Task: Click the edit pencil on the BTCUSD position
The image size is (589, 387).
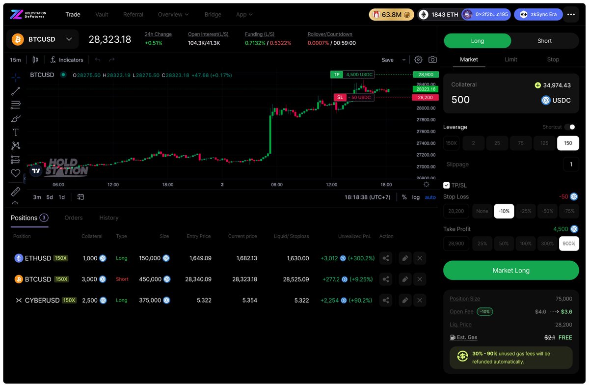Action: tap(406, 279)
